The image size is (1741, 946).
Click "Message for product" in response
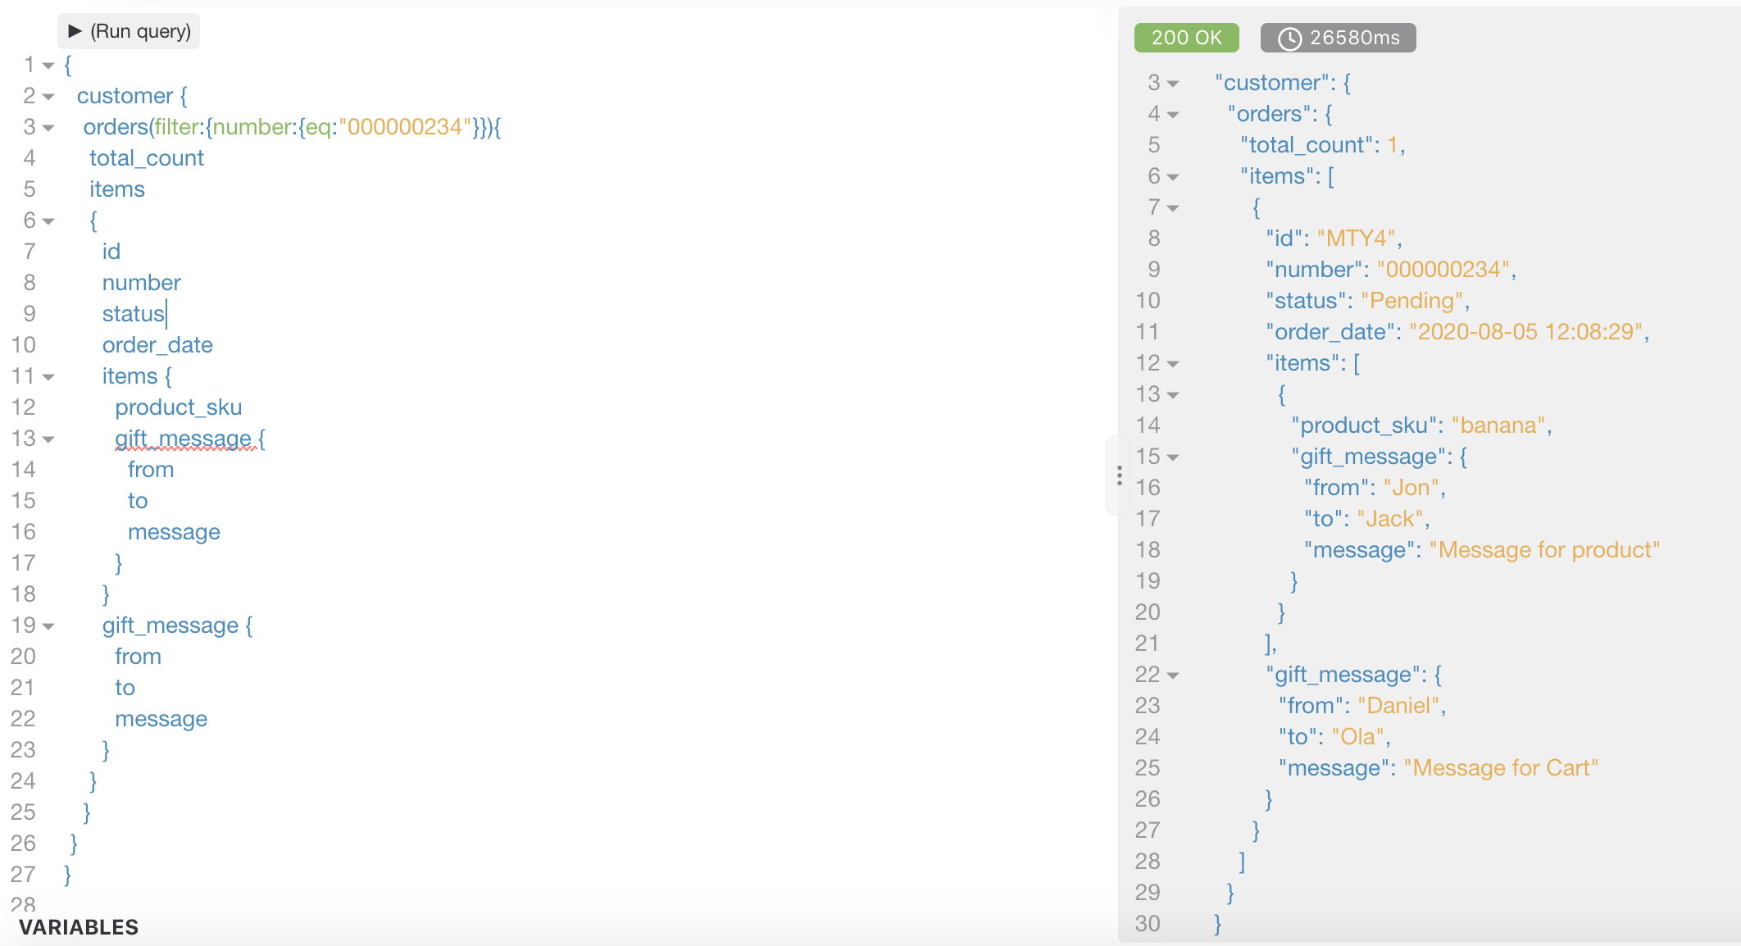(x=1544, y=550)
